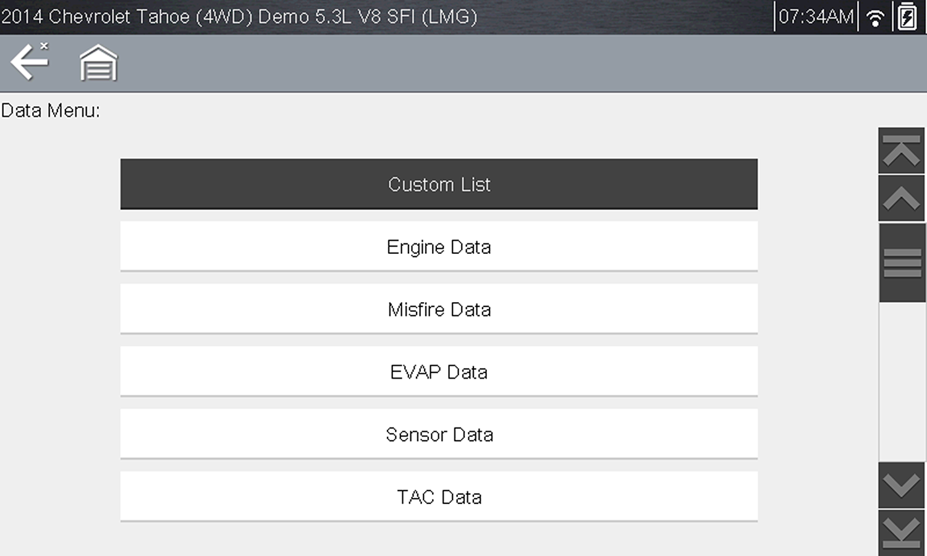Select Engine Data from menu

(439, 246)
